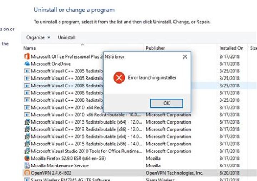Click Mozilla publisher in the Firefox row
This screenshot has width=257, height=181.
153,158
